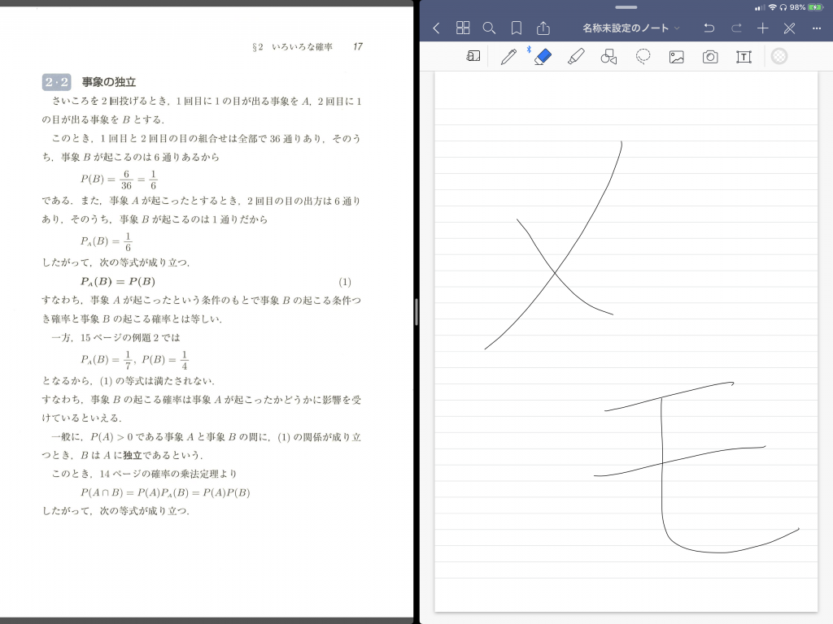Tap the line このとき, 14 ページの確率の乗法定理より

coord(144,474)
